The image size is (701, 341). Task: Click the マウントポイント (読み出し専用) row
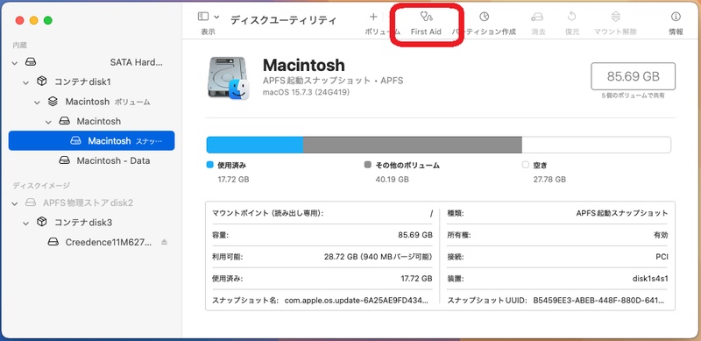coord(322,213)
